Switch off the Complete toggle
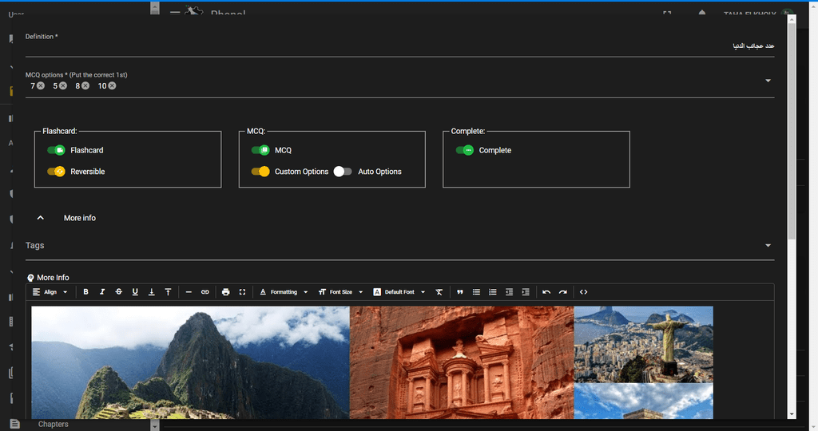Viewport: 818px width, 431px height. pyautogui.click(x=465, y=150)
